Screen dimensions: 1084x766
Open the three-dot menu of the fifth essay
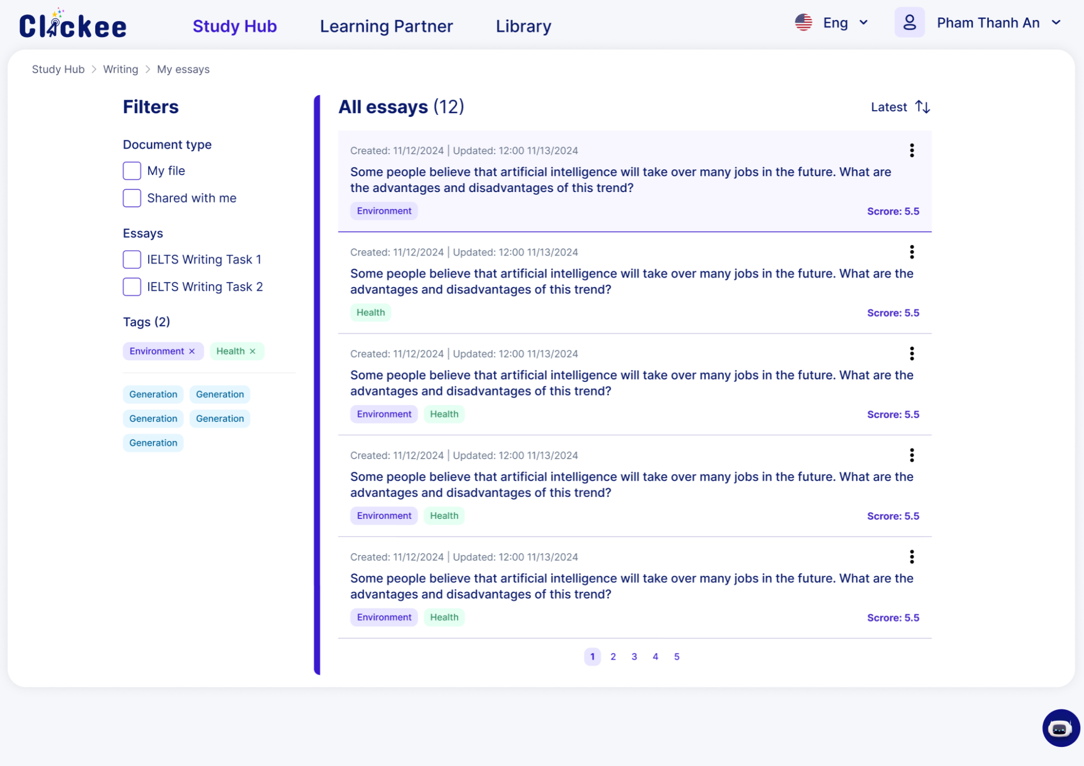(911, 557)
